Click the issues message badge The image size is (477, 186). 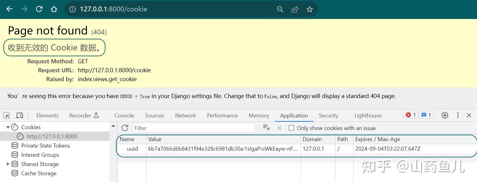coord(426,115)
